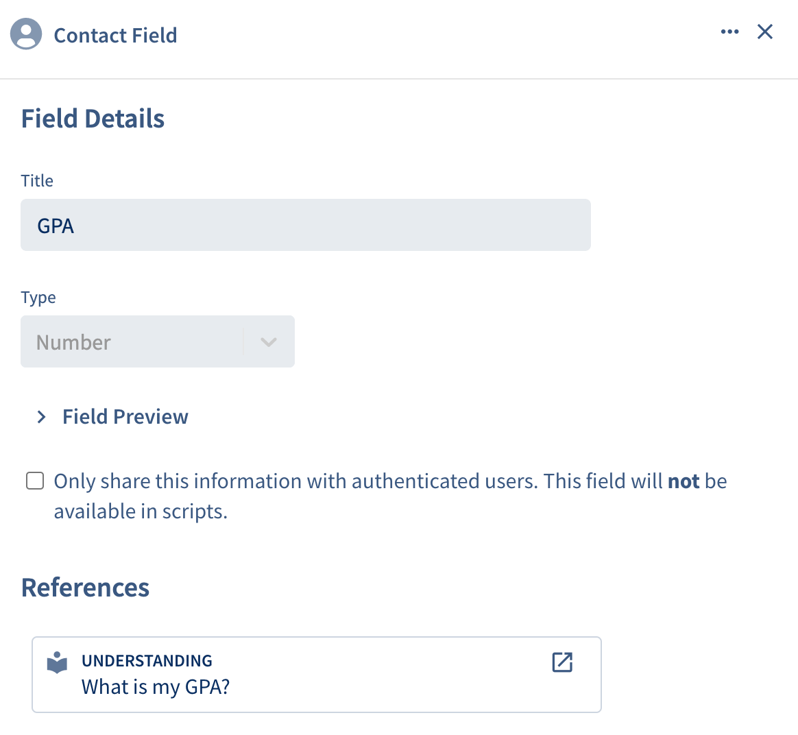The image size is (798, 735).
Task: Close the Contact Field panel
Action: [764, 32]
